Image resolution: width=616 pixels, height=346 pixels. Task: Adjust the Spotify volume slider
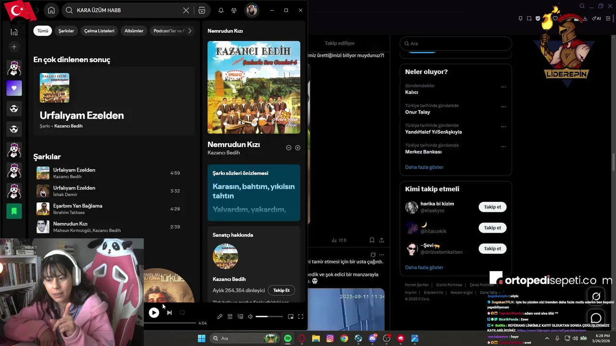(x=269, y=317)
